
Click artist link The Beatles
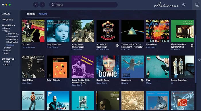coord(77,49)
